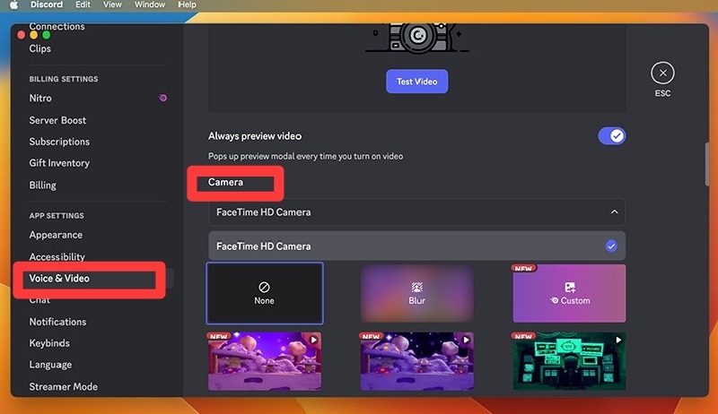Open the Notifications settings tab
The height and width of the screenshot is (414, 718).
57,322
